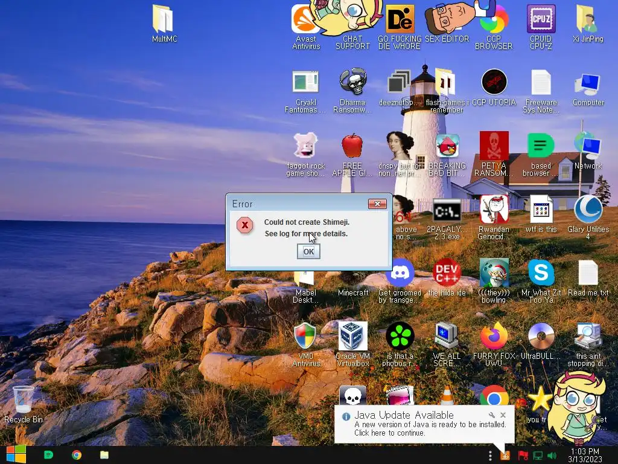
Task: Select the FREE APPLE GI... apple icon
Action: pyautogui.click(x=352, y=155)
